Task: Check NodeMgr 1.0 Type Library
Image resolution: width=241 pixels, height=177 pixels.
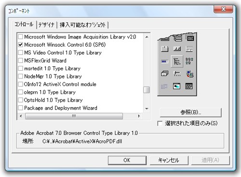Action: tap(21, 76)
